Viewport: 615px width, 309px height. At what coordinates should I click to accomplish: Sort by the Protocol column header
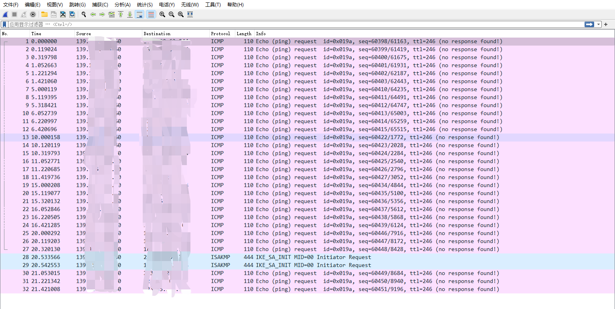[x=222, y=34]
